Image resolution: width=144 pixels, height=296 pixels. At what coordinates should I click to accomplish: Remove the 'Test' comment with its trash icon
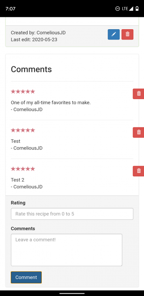pos(138,132)
